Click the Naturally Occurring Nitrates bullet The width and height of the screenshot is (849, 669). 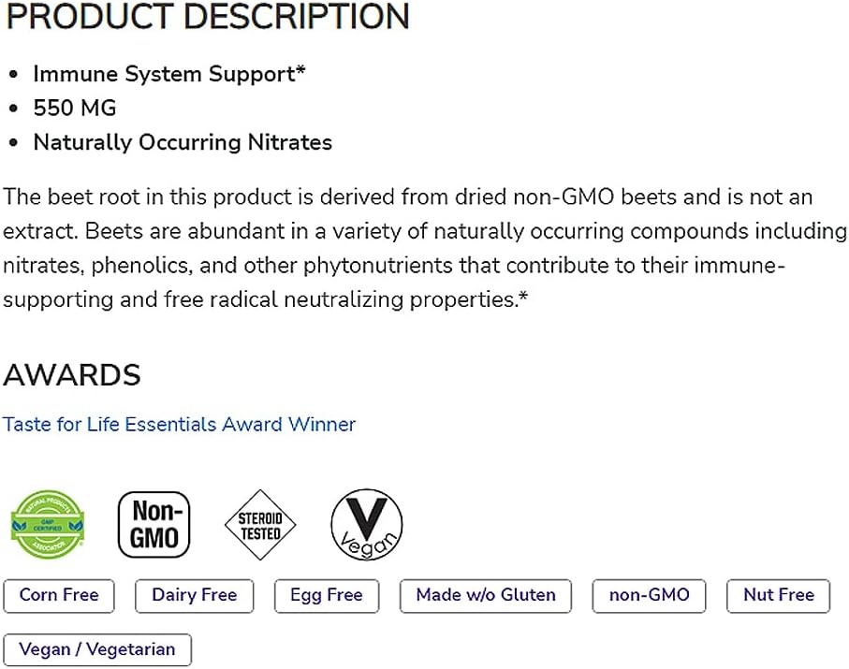click(x=183, y=143)
